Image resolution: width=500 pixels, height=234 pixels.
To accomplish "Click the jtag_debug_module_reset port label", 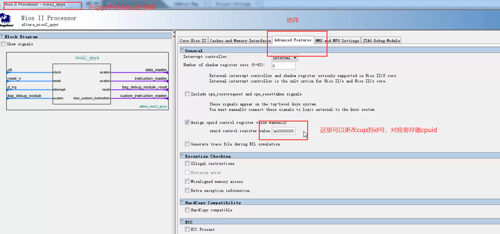I will pyautogui.click(x=144, y=87).
